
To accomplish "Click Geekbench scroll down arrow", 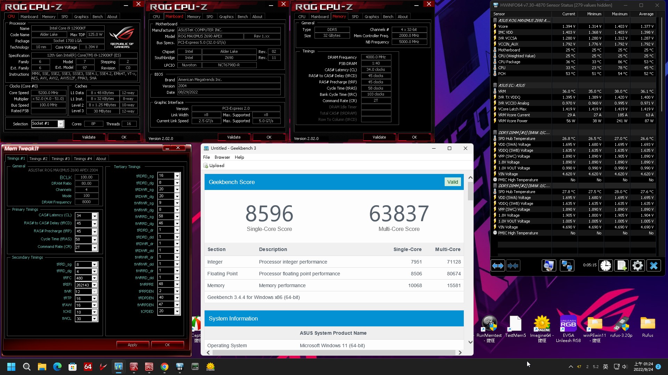I will click(x=470, y=342).
